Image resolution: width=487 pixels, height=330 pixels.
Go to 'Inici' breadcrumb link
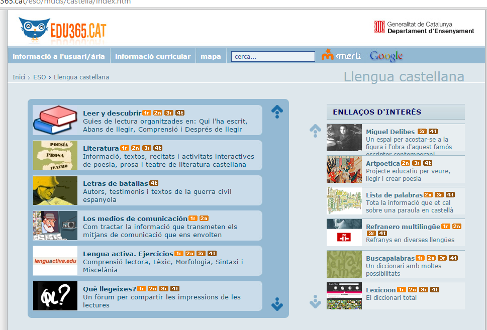click(x=19, y=77)
